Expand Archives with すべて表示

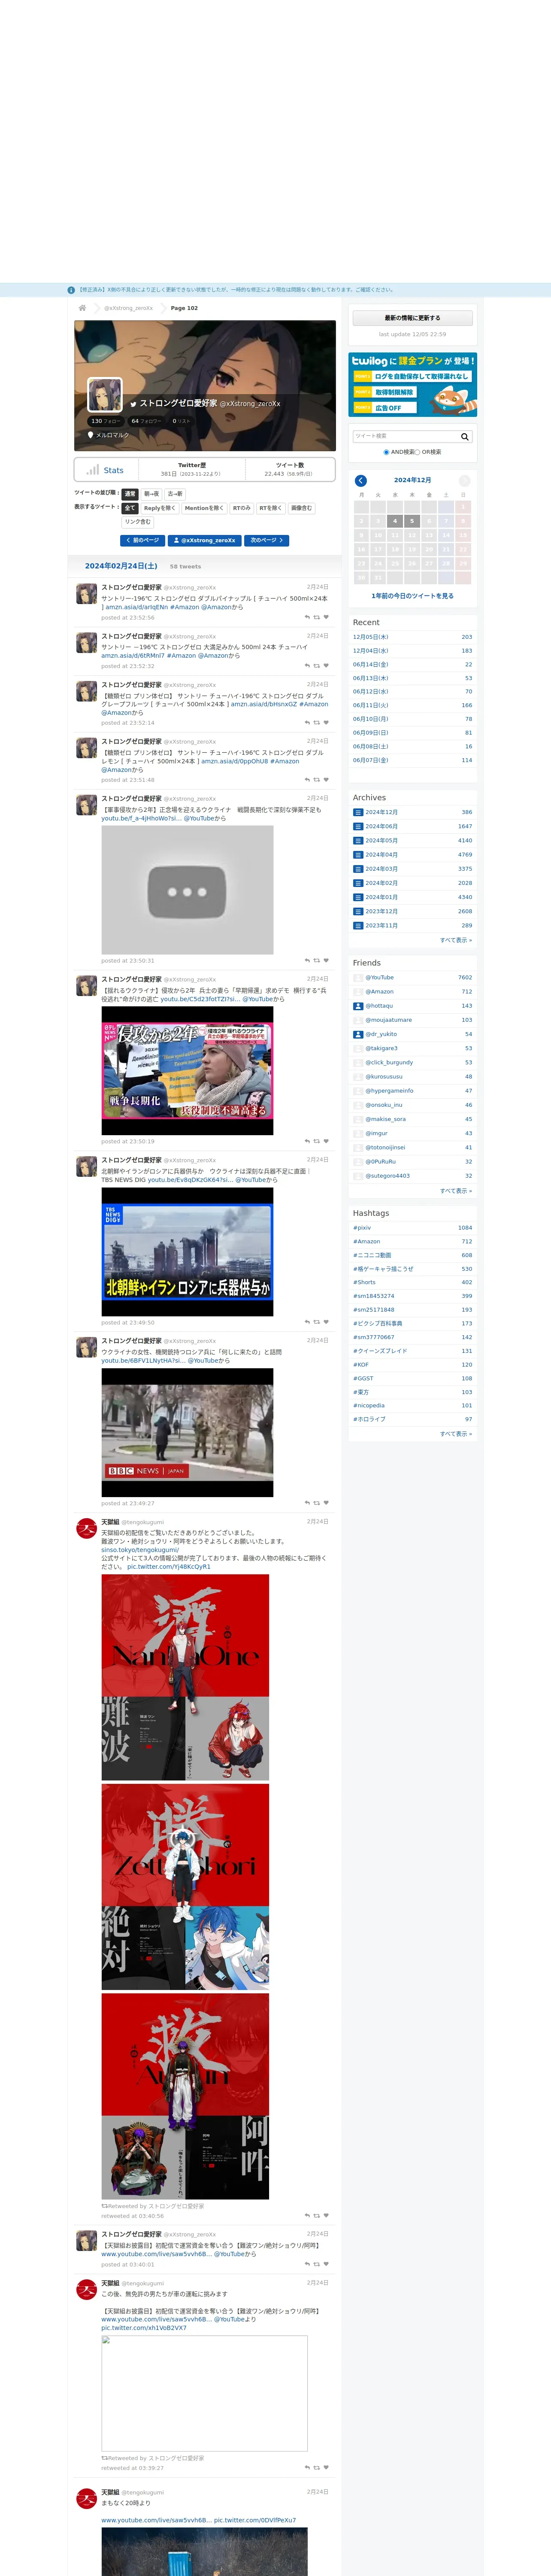(x=456, y=940)
